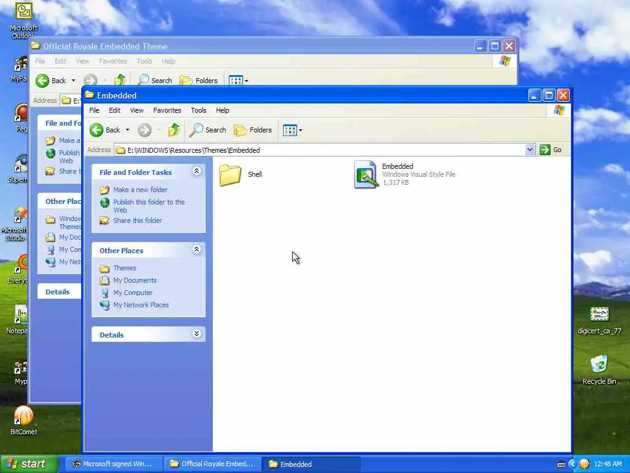The image size is (630, 473).
Task: Open Search in Embedded window toolbar
Action: click(x=208, y=130)
